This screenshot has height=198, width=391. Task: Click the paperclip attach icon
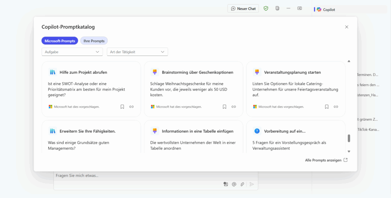(x=242, y=184)
